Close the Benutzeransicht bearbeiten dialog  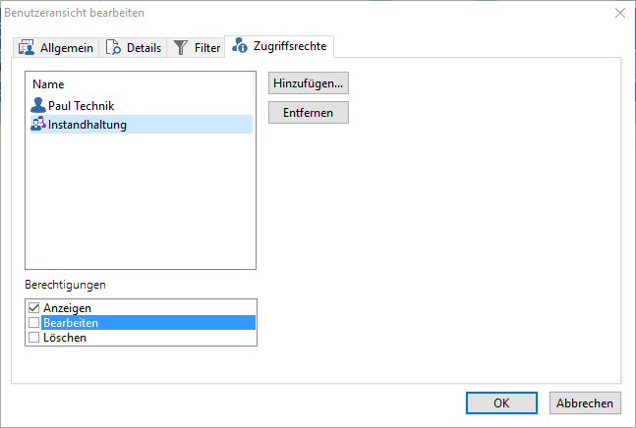(x=620, y=13)
